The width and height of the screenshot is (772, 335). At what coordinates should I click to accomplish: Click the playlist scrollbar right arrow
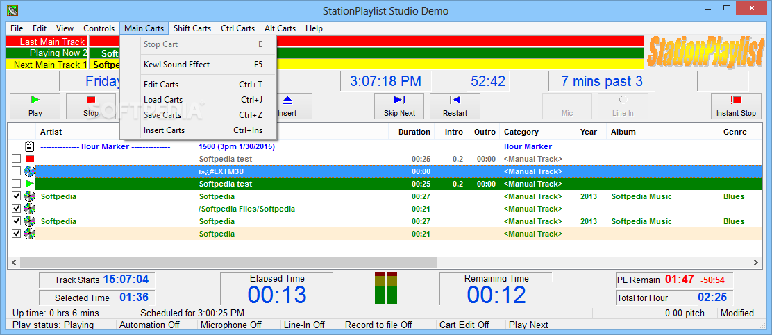757,263
